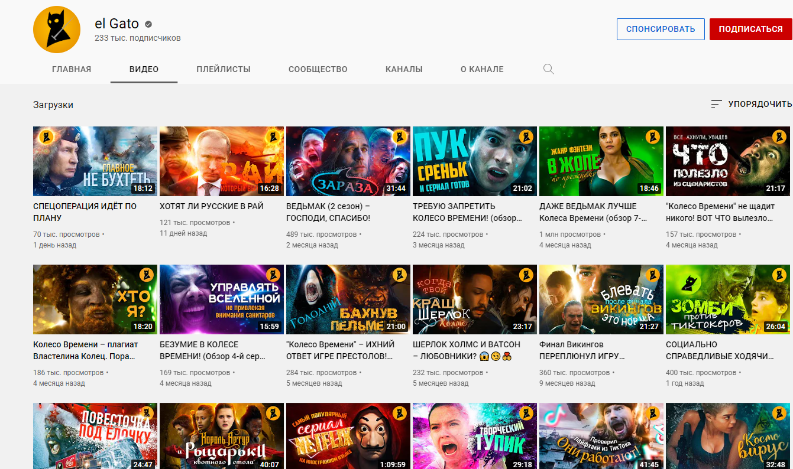The image size is (793, 469).
Task: Play the ЗОМБИ против ТИКТОКЕРОВ thumbnail
Action: (728, 299)
